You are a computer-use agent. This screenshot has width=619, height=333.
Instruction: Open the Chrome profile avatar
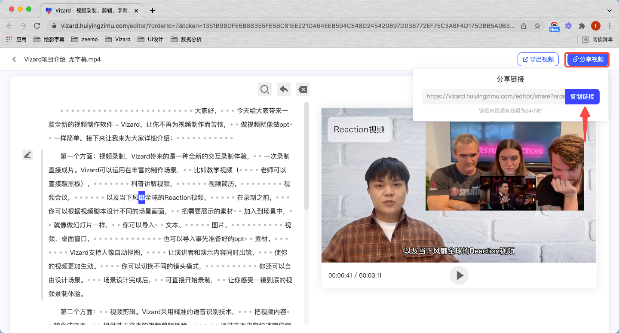click(596, 26)
